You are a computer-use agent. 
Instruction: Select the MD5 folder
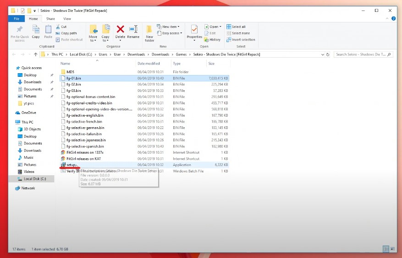point(144,72)
